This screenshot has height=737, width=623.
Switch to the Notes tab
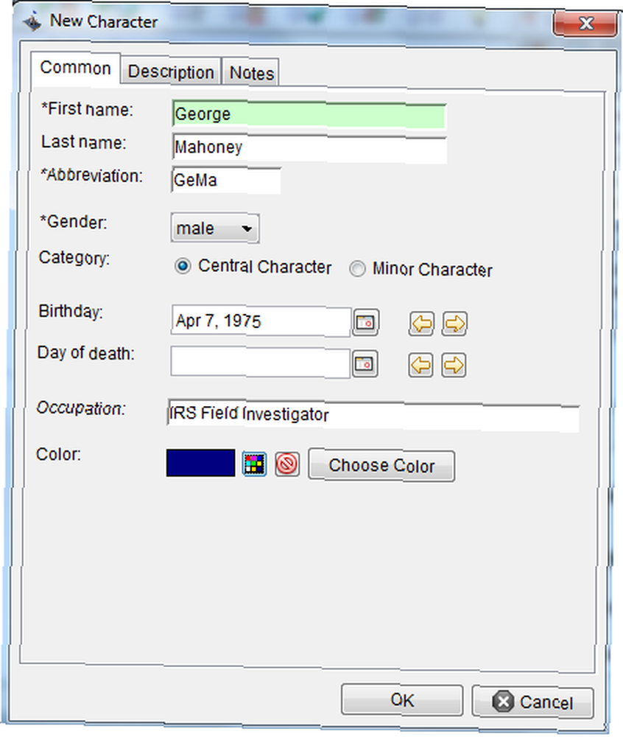[251, 73]
